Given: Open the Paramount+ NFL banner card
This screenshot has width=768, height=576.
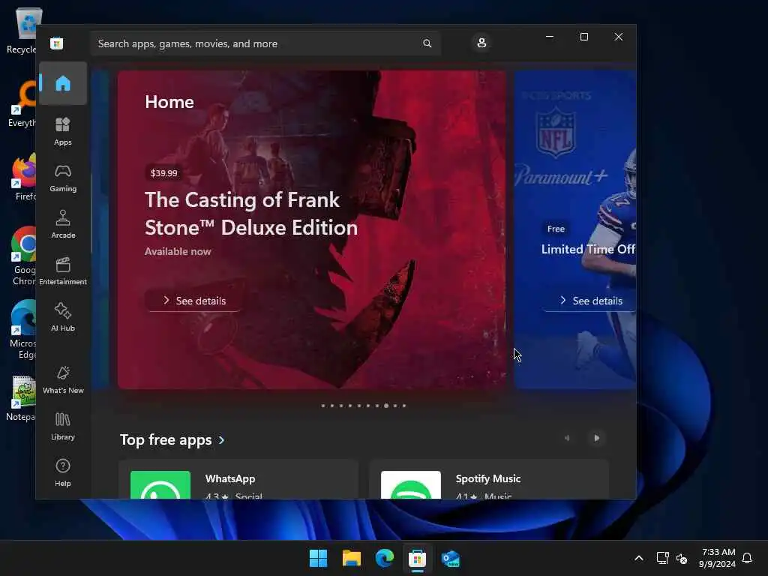Looking at the screenshot, I should click(x=575, y=229).
